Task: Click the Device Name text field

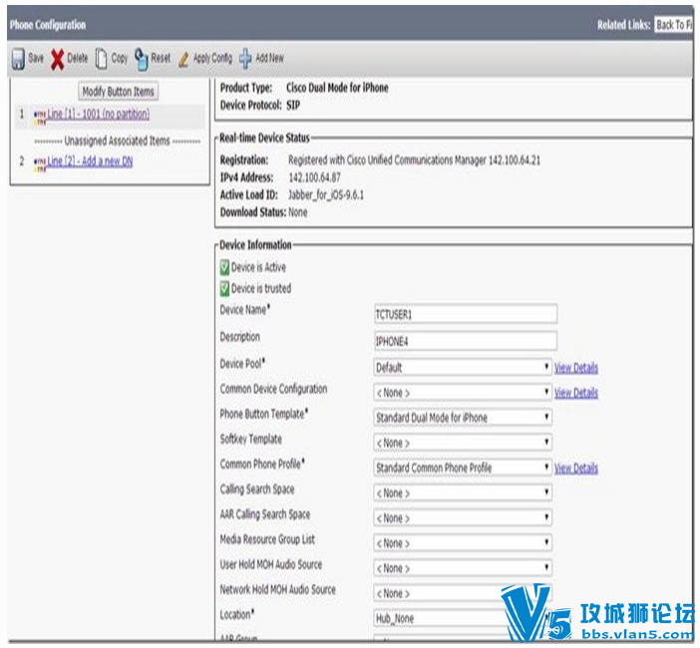Action: click(466, 314)
